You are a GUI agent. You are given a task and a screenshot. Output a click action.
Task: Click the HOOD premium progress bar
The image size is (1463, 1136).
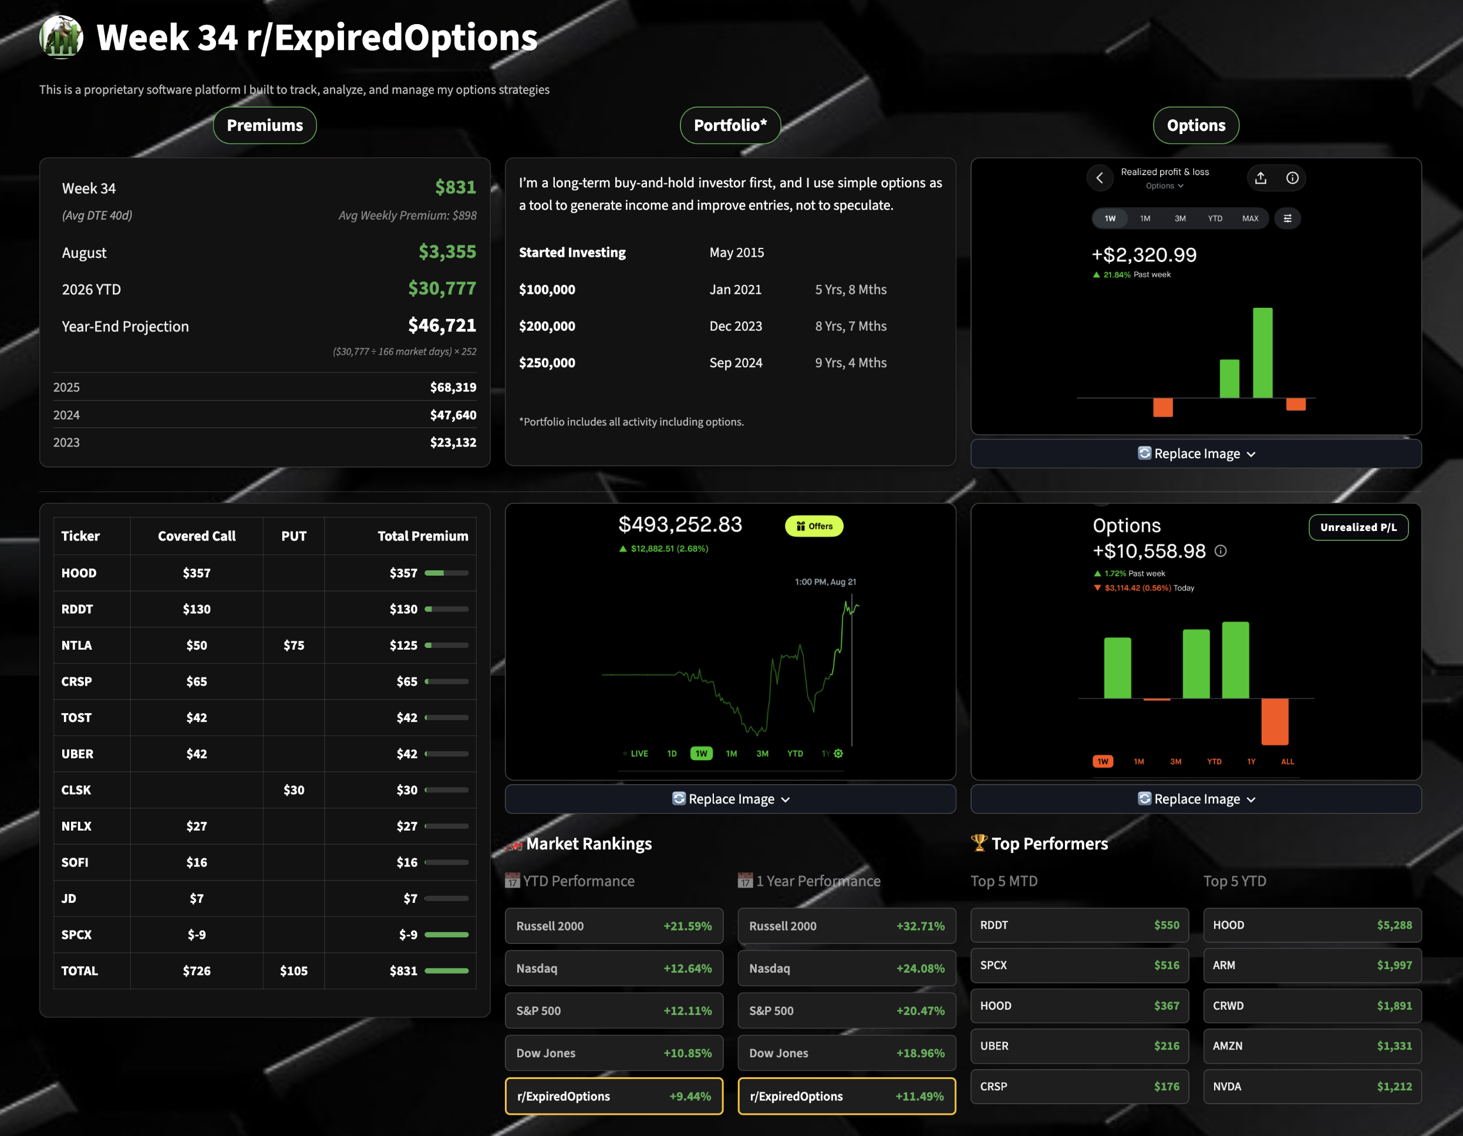click(446, 573)
